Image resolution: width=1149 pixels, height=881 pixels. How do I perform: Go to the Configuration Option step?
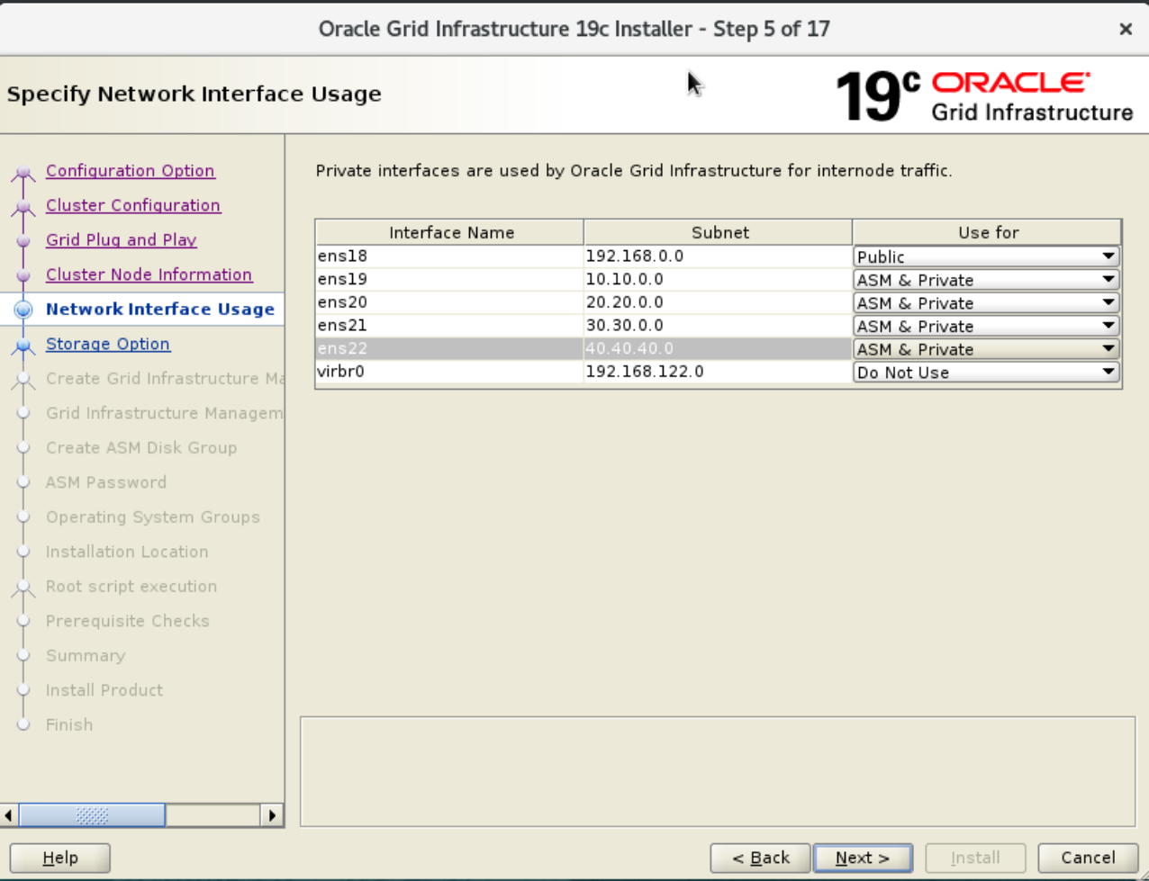[x=130, y=170]
